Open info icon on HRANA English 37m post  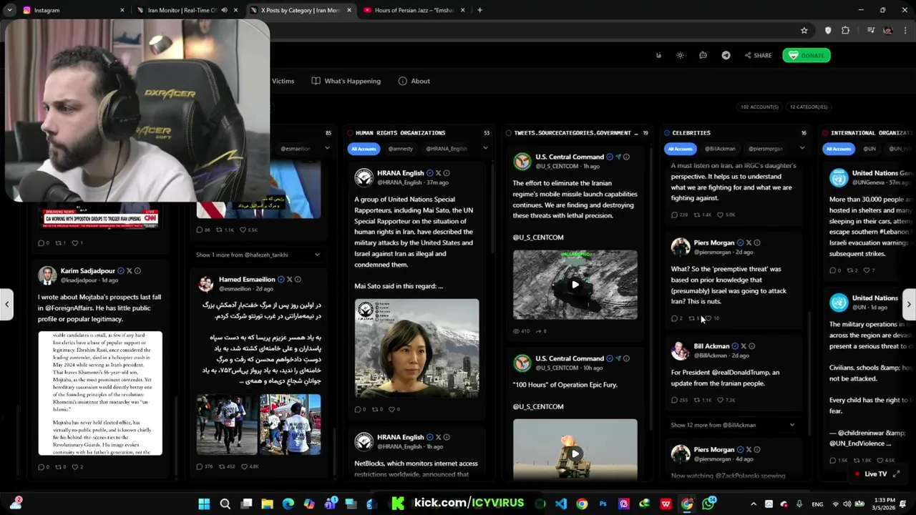pyautogui.click(x=447, y=173)
